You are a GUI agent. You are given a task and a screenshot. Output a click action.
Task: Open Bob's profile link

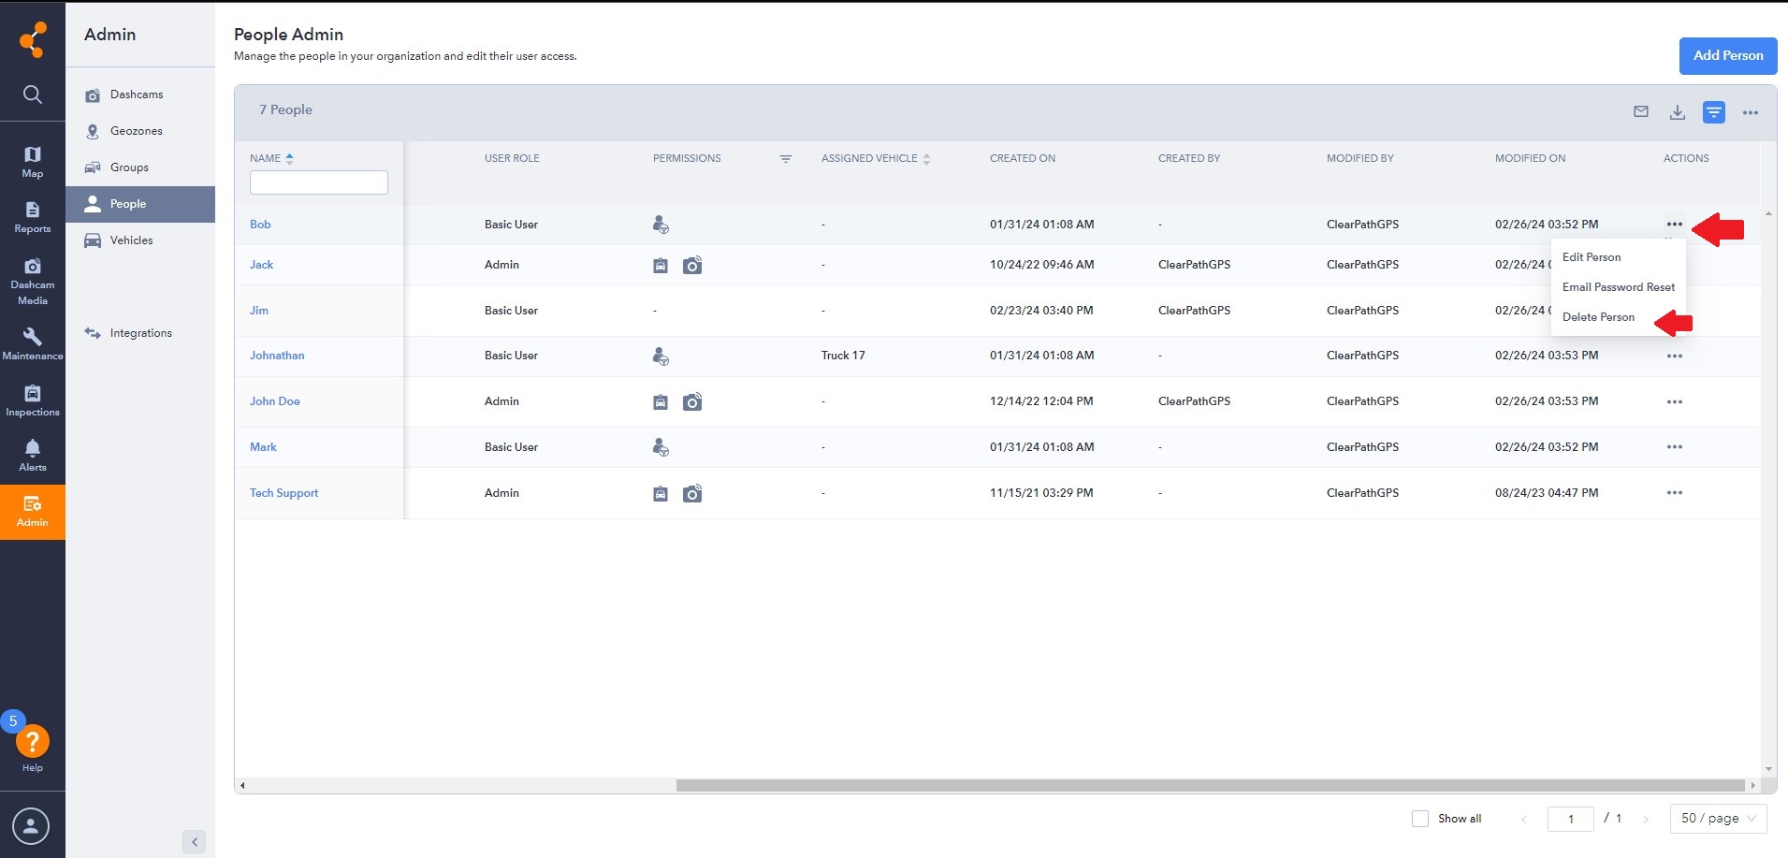pyautogui.click(x=260, y=225)
